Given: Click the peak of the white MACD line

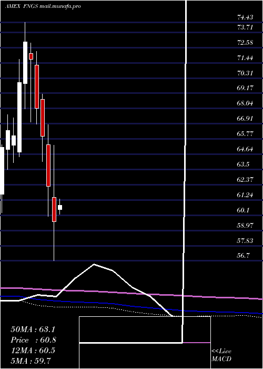Looking at the screenshot, I should pos(94,264).
